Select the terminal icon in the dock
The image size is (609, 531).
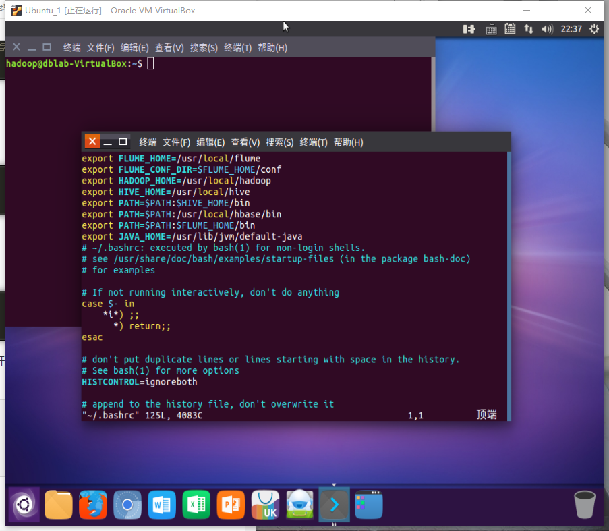(334, 504)
